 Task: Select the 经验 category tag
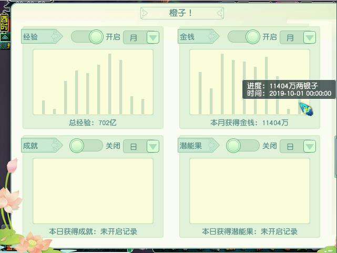tap(42, 36)
